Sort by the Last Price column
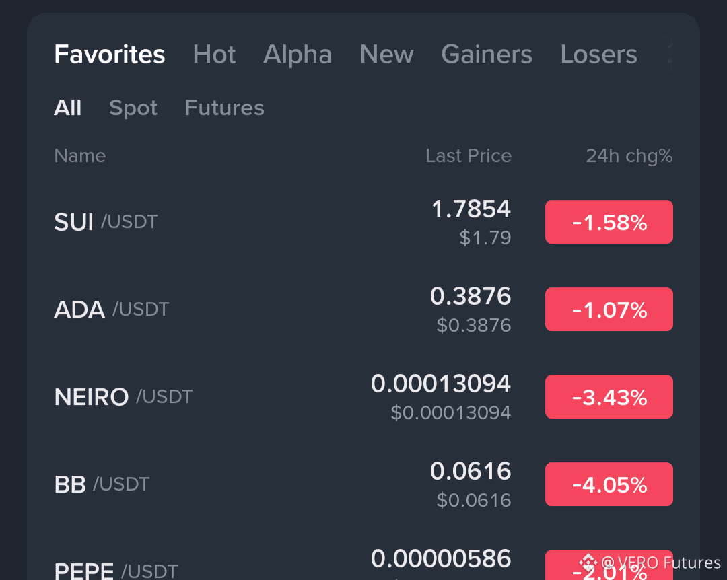 (x=469, y=155)
